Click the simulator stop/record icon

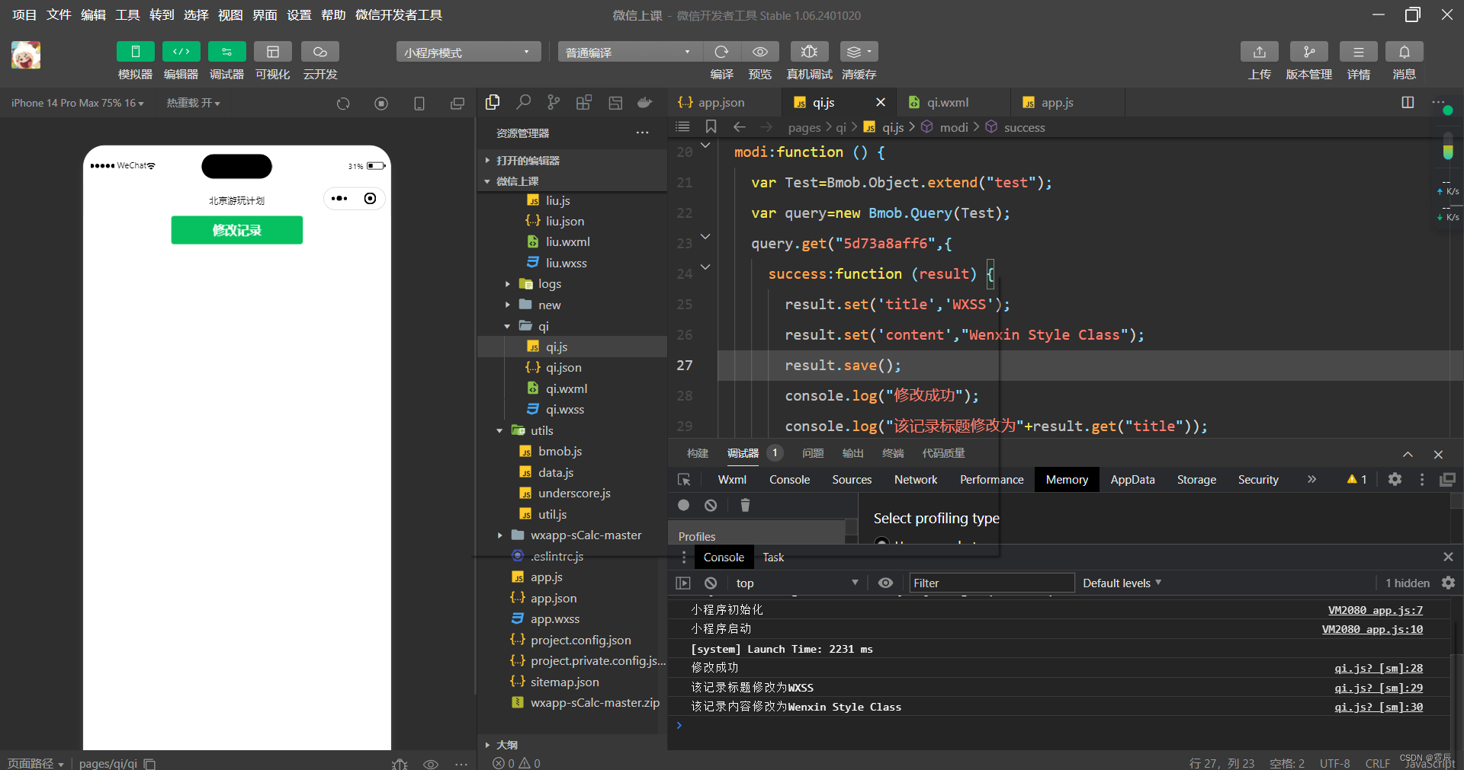click(381, 104)
